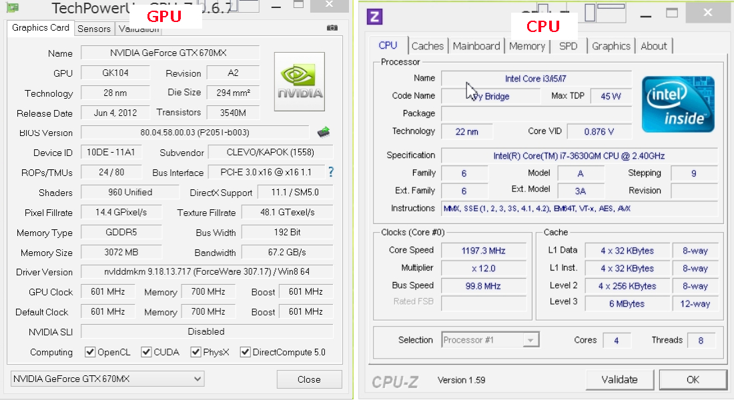
Task: Toggle the CUDA checkbox
Action: [x=147, y=352]
